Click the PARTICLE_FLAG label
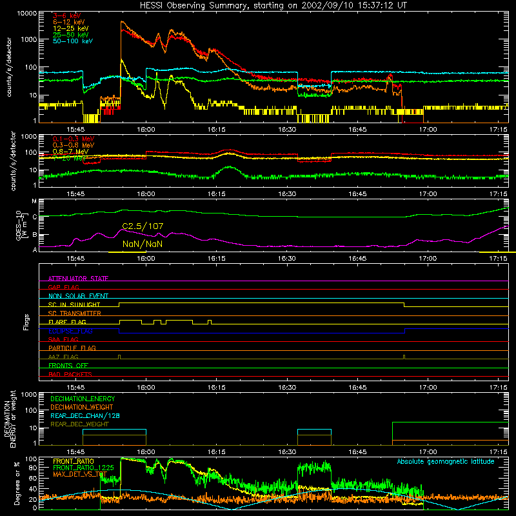This screenshot has width=516, height=516. (x=72, y=348)
